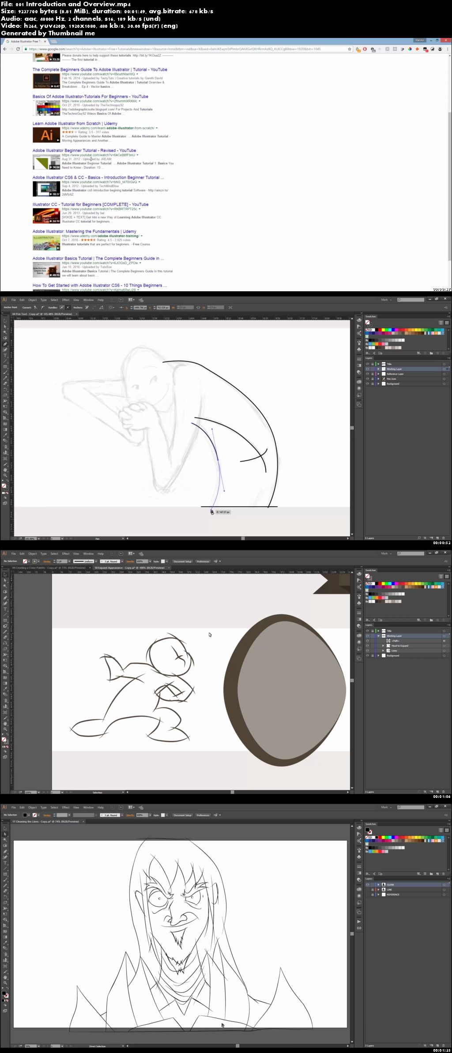452x1053 pixels.
Task: Expand the Reference Layer arrow
Action: (x=378, y=374)
